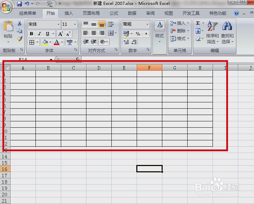The width and height of the screenshot is (254, 204).
Task: Decrease font size with small A
Action: pyautogui.click(x=68, y=34)
